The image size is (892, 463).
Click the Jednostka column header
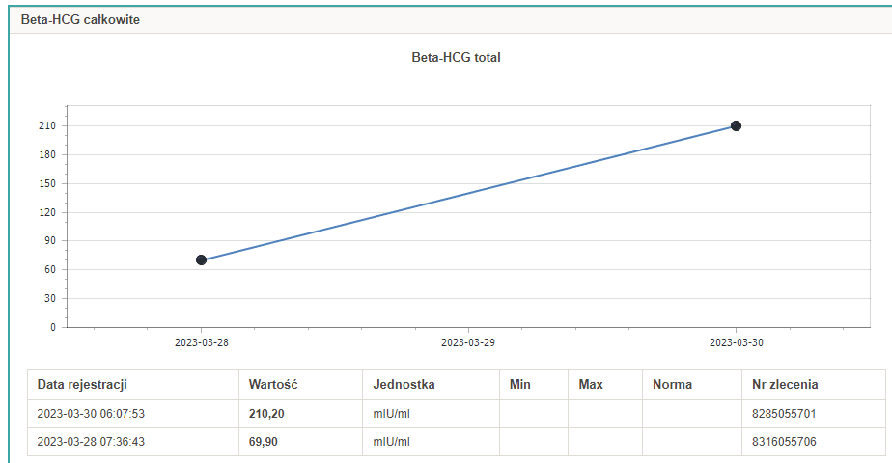404,385
